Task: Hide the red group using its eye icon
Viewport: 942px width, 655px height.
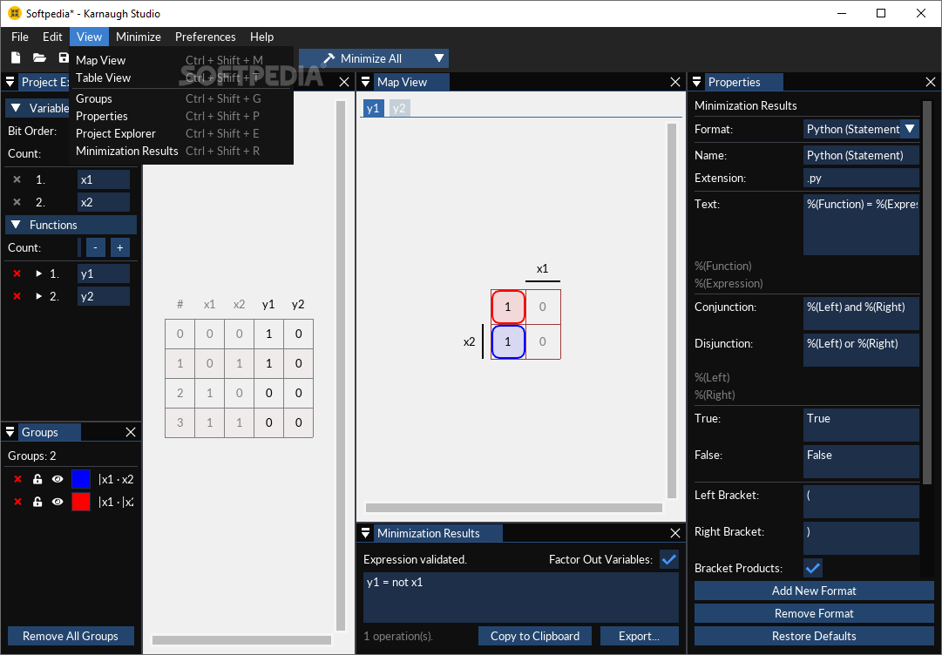Action: point(58,502)
